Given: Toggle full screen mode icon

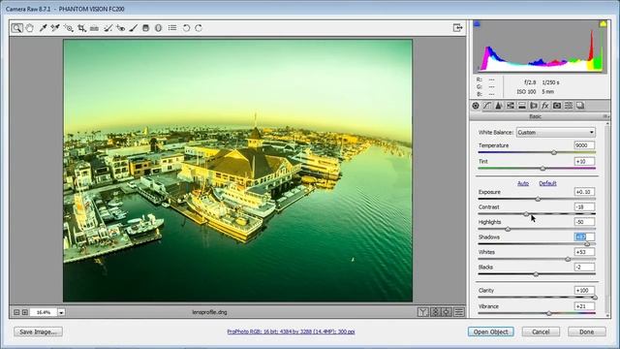Looking at the screenshot, I should tap(457, 28).
